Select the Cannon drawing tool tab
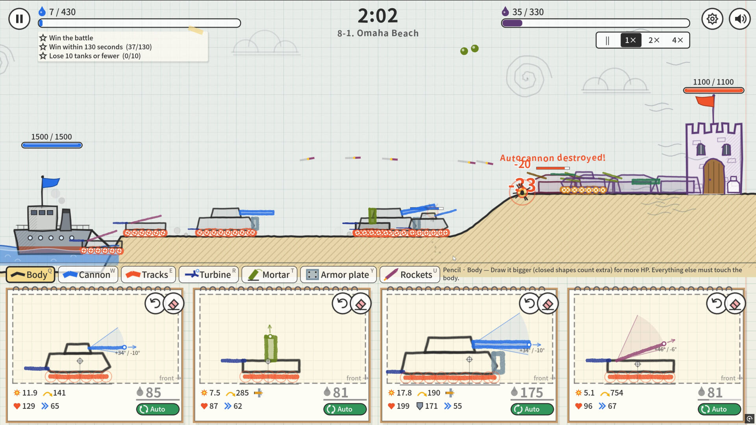 (88, 274)
